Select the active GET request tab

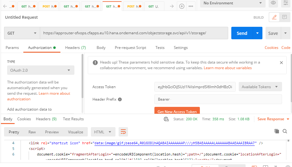112,6
